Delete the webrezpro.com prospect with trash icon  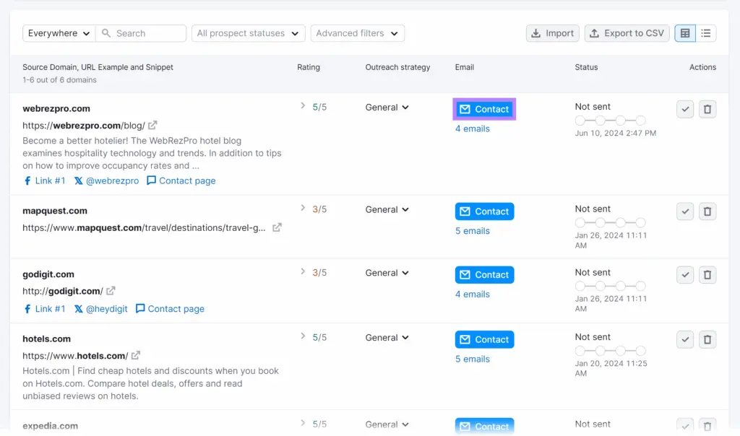point(707,109)
